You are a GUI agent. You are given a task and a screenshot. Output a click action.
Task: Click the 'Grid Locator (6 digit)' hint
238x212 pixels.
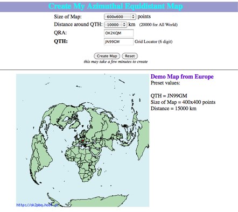(153, 41)
